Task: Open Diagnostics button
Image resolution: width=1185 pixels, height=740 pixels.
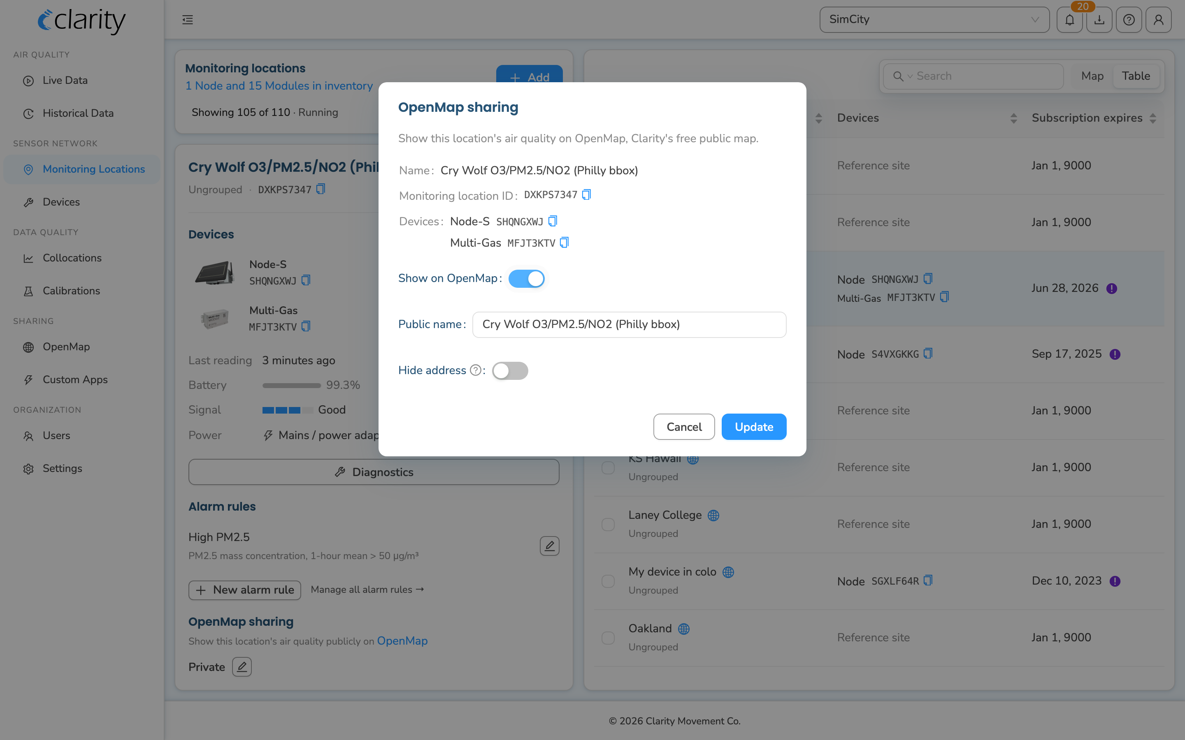Action: pos(374,472)
